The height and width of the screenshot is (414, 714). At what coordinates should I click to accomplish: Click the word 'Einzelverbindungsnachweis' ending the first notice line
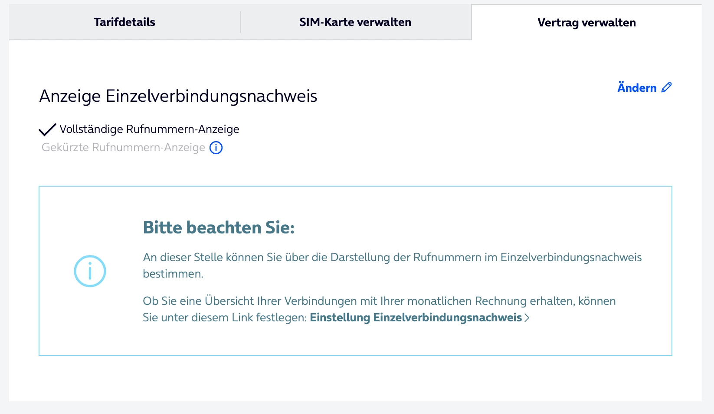[x=571, y=258]
